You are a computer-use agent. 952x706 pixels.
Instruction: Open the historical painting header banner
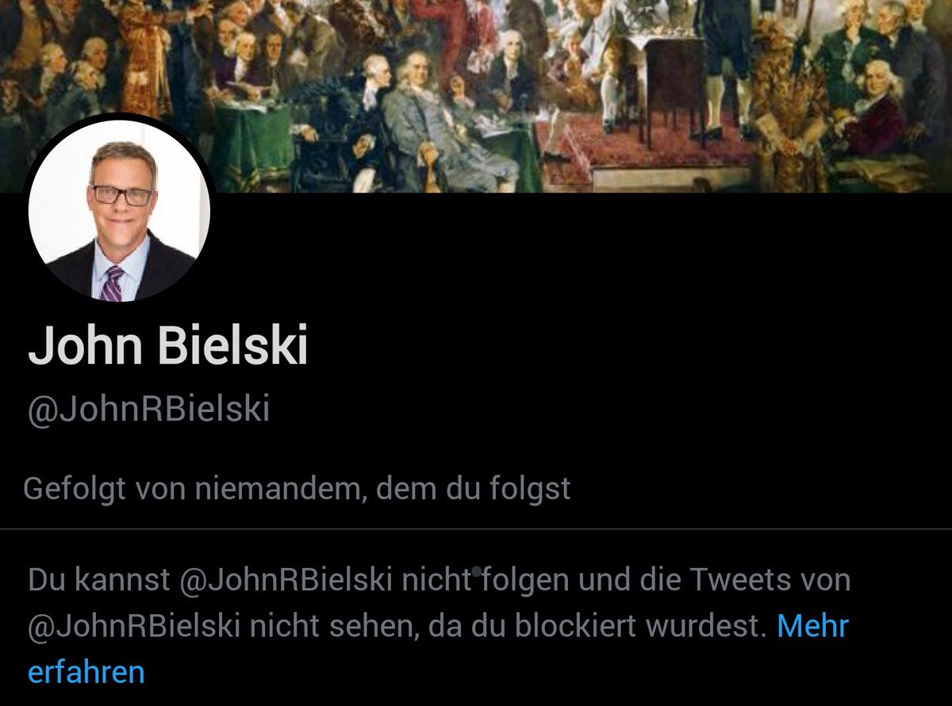[476, 95]
